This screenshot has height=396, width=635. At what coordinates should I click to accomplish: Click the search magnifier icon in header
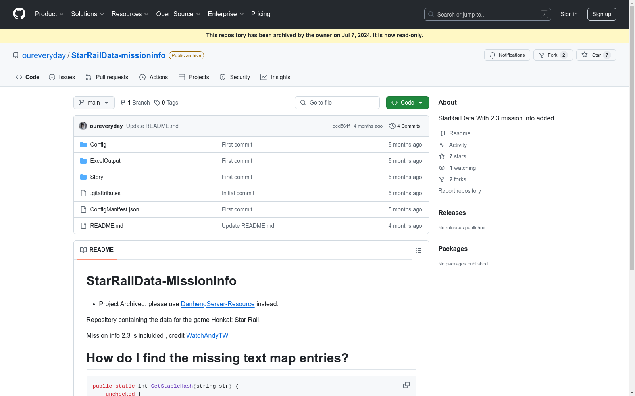[x=431, y=14]
